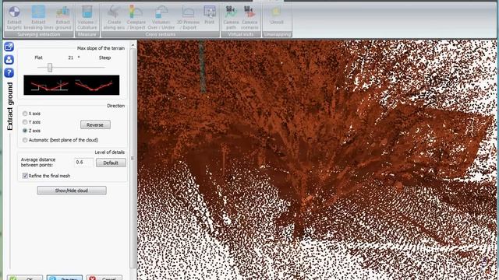This screenshot has width=499, height=280.
Task: Select the Extract breaking lines tool
Action: [38, 18]
